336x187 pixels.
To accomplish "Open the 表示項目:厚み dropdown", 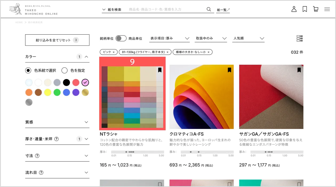I will [170, 38].
